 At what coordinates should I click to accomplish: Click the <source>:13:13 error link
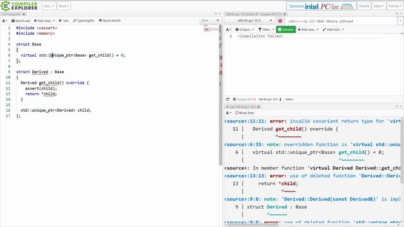tap(246, 176)
